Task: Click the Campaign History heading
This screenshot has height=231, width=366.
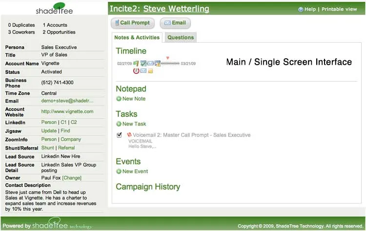Action: coord(148,187)
